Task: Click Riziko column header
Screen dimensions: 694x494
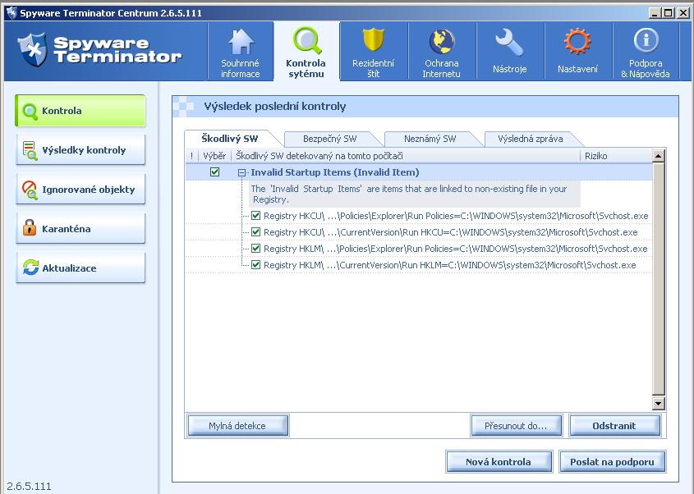Action: point(614,156)
